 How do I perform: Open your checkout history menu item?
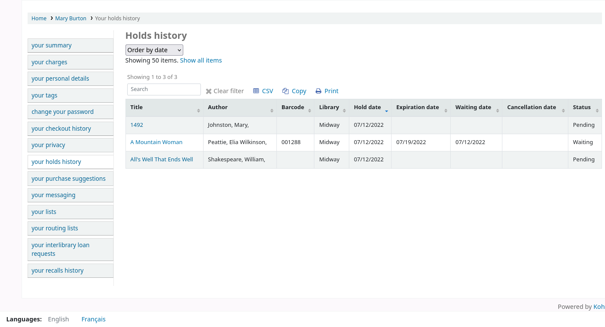coord(61,129)
